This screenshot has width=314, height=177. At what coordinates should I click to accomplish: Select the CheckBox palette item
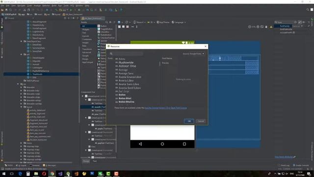pos(104,32)
